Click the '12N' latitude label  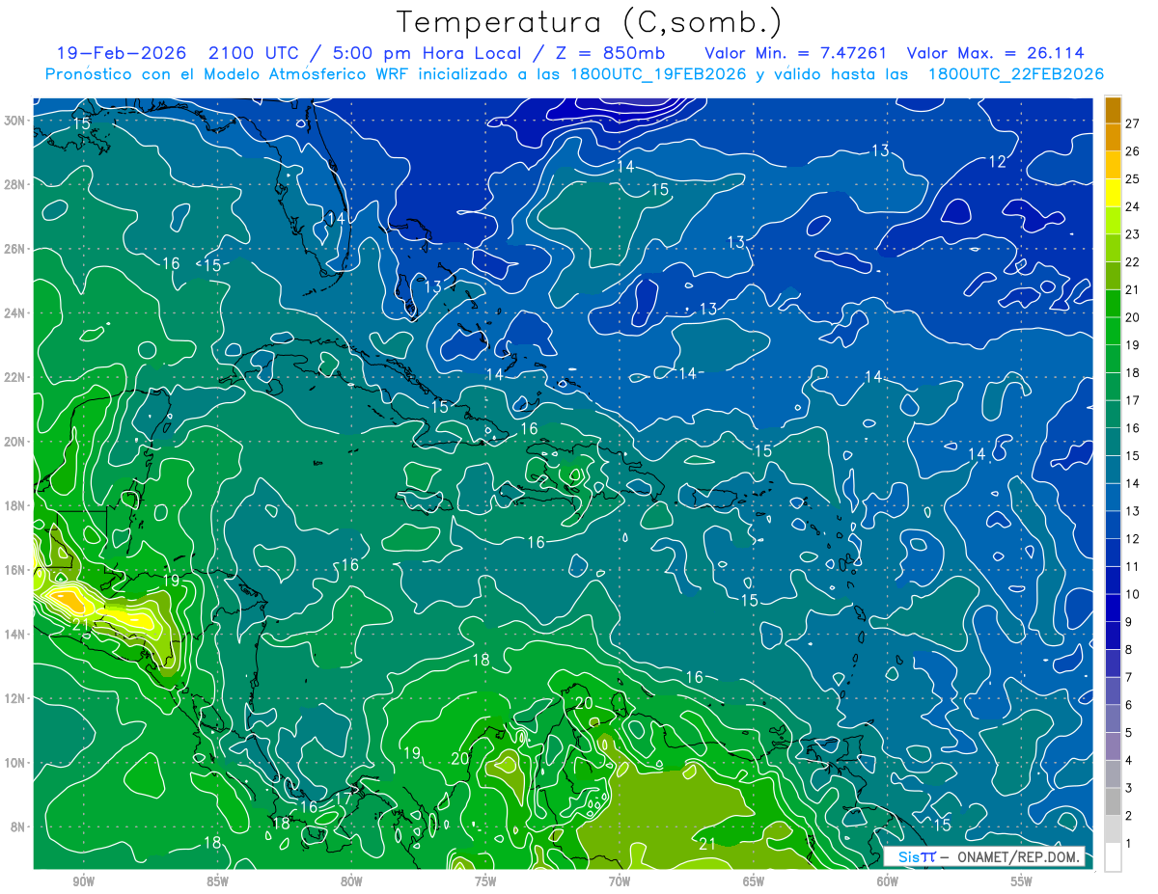click(16, 698)
